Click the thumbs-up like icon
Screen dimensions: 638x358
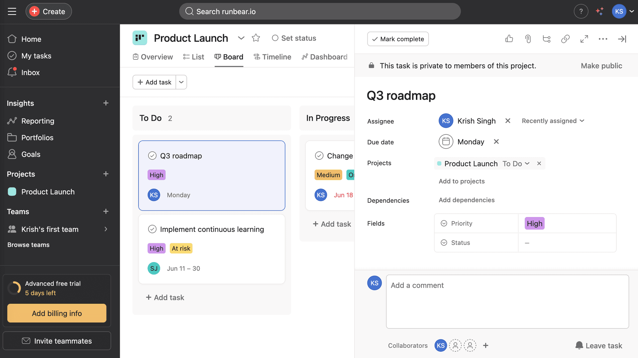point(509,39)
